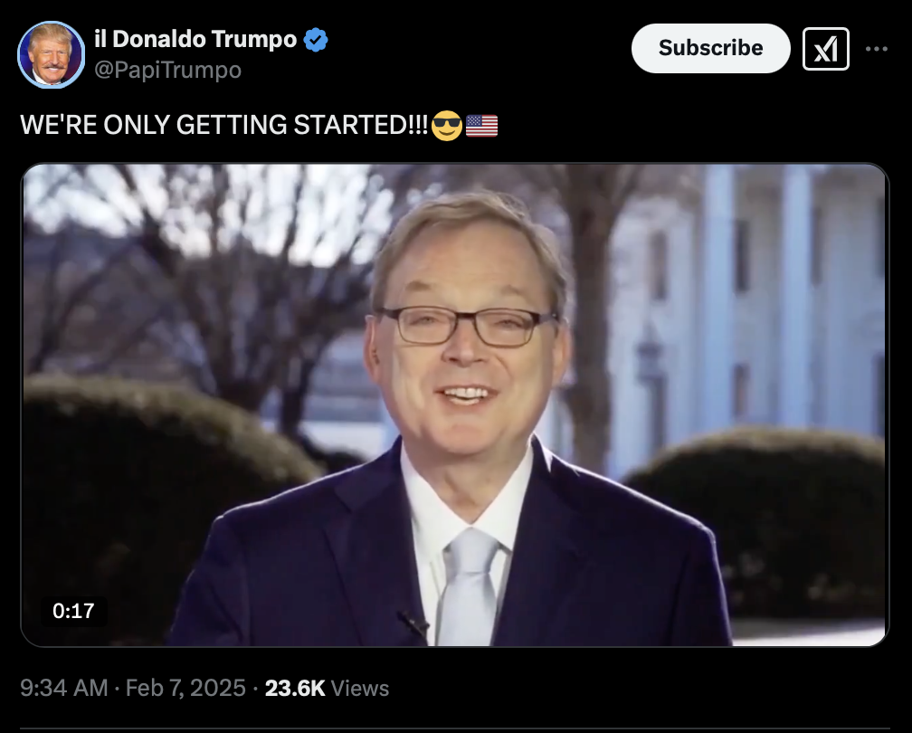Image resolution: width=912 pixels, height=733 pixels.
Task: Play the embedded video post
Action: coord(455,405)
